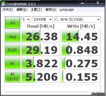Close the CrystalDiskMark window

98,3
